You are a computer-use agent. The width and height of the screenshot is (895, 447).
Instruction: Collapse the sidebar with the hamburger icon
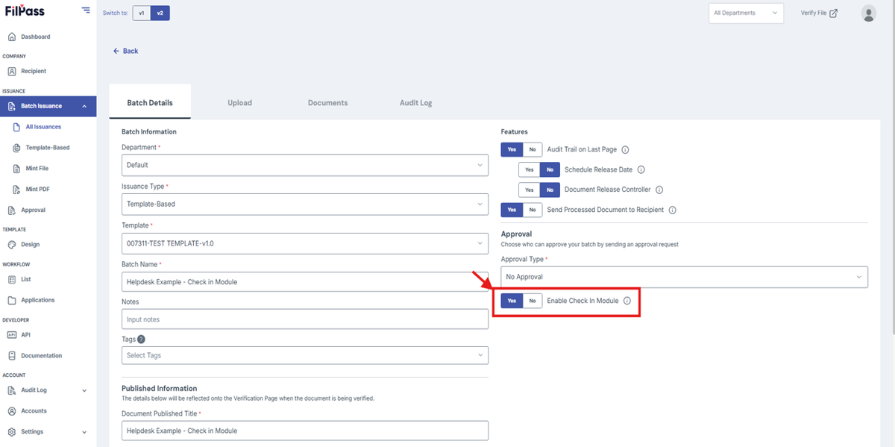(86, 10)
